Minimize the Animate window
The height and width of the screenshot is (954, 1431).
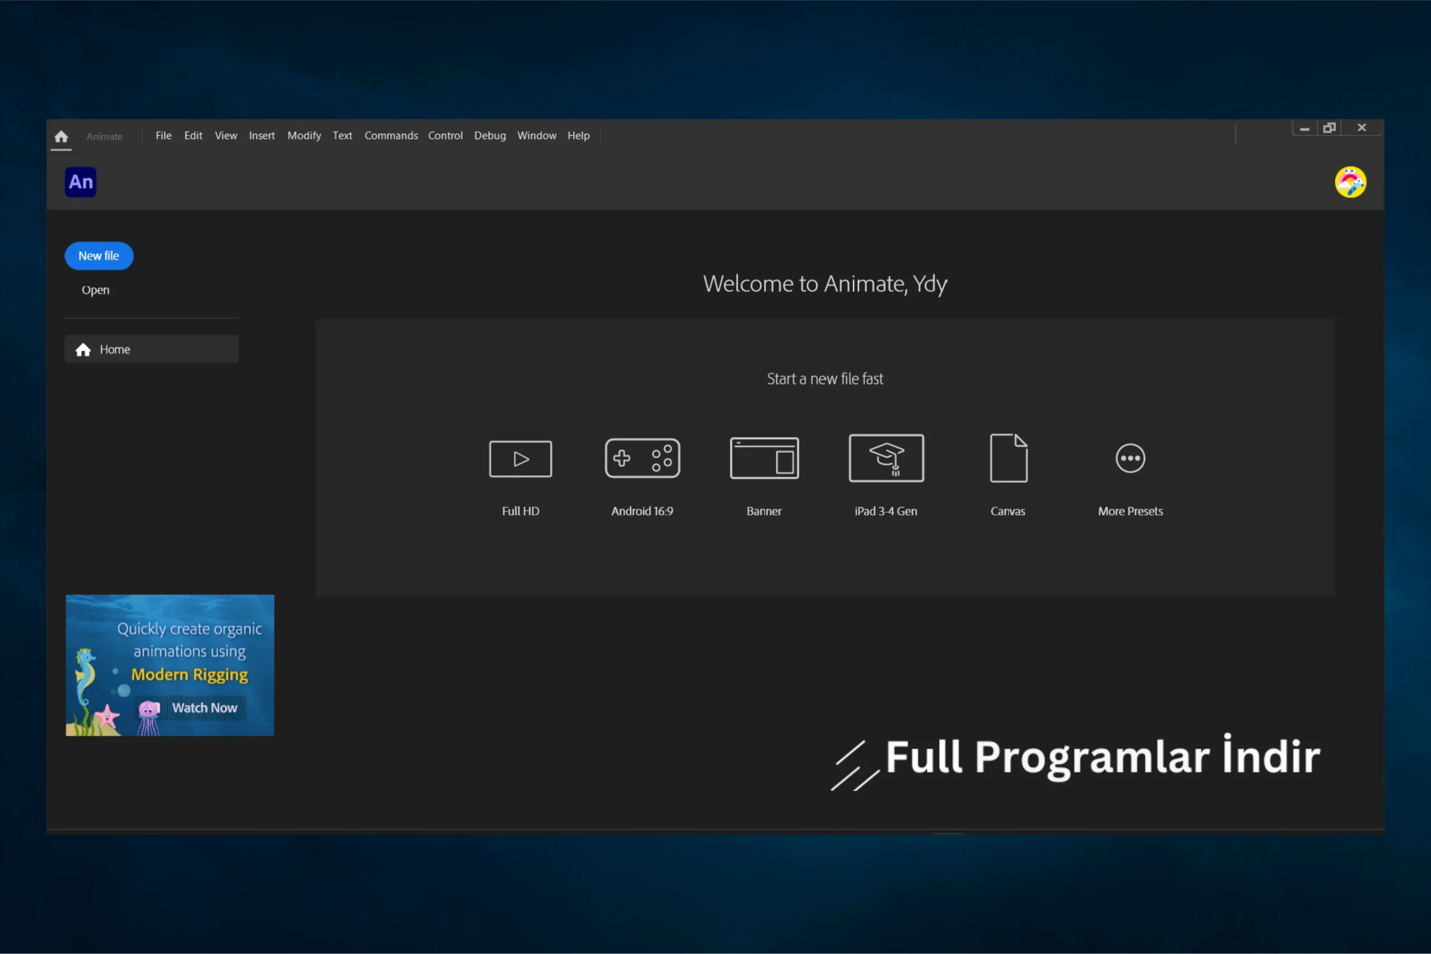pyautogui.click(x=1304, y=129)
